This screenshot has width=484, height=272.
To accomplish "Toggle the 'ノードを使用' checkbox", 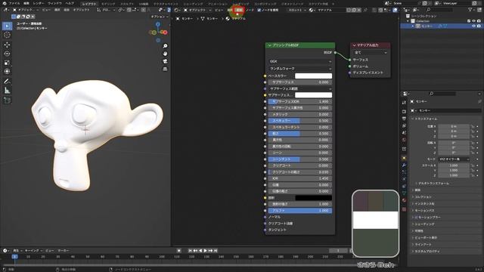I will coord(259,10).
